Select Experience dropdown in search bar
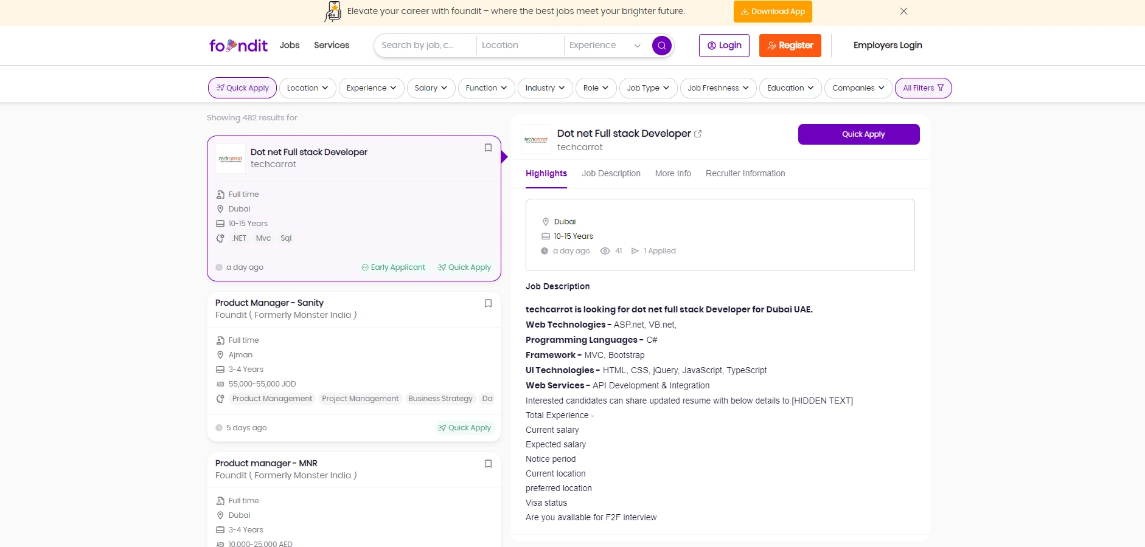The image size is (1145, 547). (x=605, y=46)
